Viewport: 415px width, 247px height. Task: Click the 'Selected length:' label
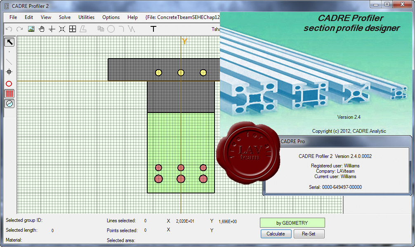click(x=21, y=230)
